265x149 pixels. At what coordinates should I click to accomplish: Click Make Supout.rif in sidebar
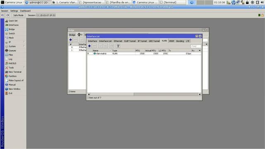16,80
